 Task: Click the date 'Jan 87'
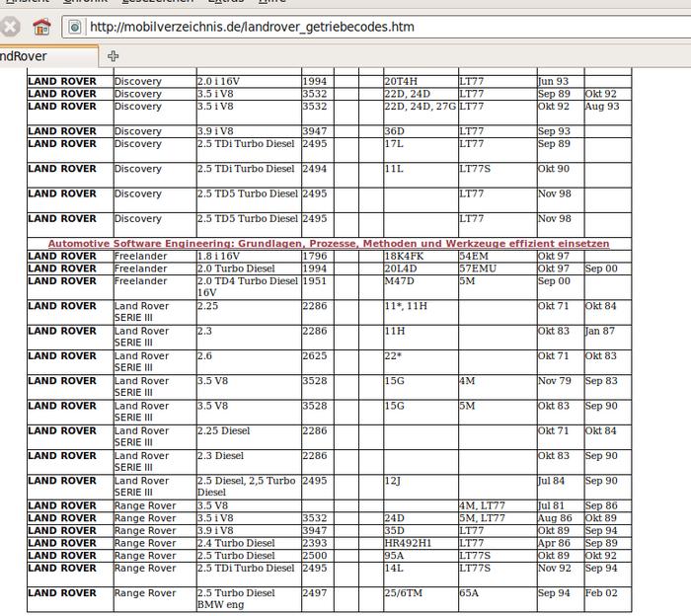tap(600, 331)
